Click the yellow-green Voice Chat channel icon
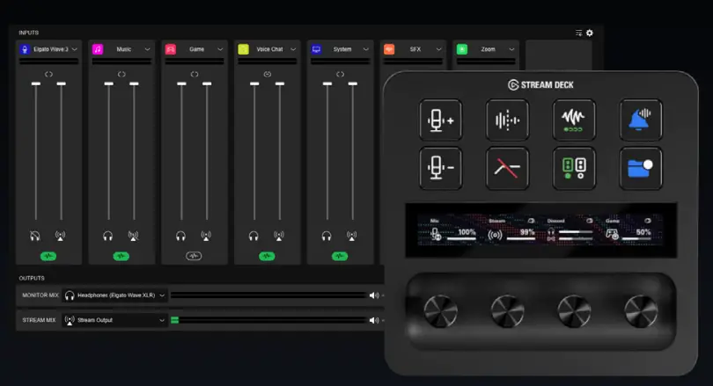 click(243, 49)
